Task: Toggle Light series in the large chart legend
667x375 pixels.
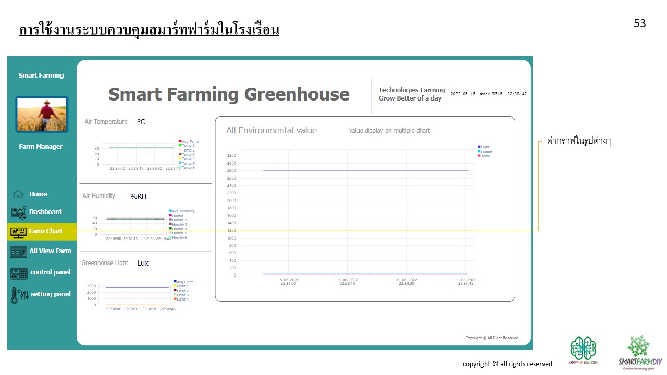Action: point(484,147)
